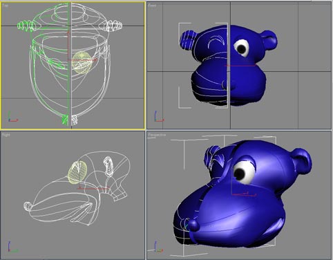Click the axis tripod icon in Perspective viewport
333x260 pixels.
[x=159, y=247]
